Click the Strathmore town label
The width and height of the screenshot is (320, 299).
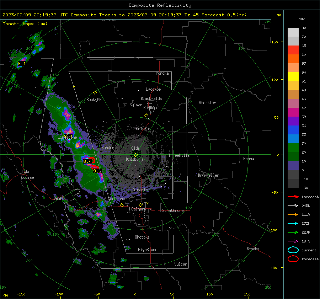pyautogui.click(x=173, y=210)
